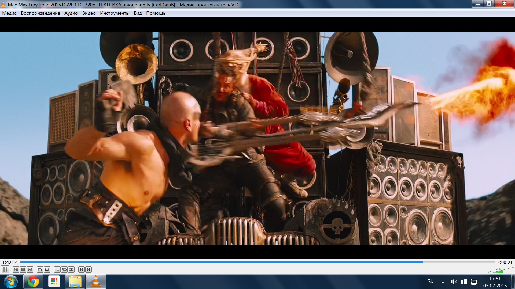Toggle fullscreen video mode
The width and height of the screenshot is (515, 289).
pos(40,269)
